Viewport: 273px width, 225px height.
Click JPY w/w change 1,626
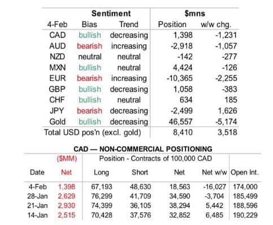click(227, 111)
